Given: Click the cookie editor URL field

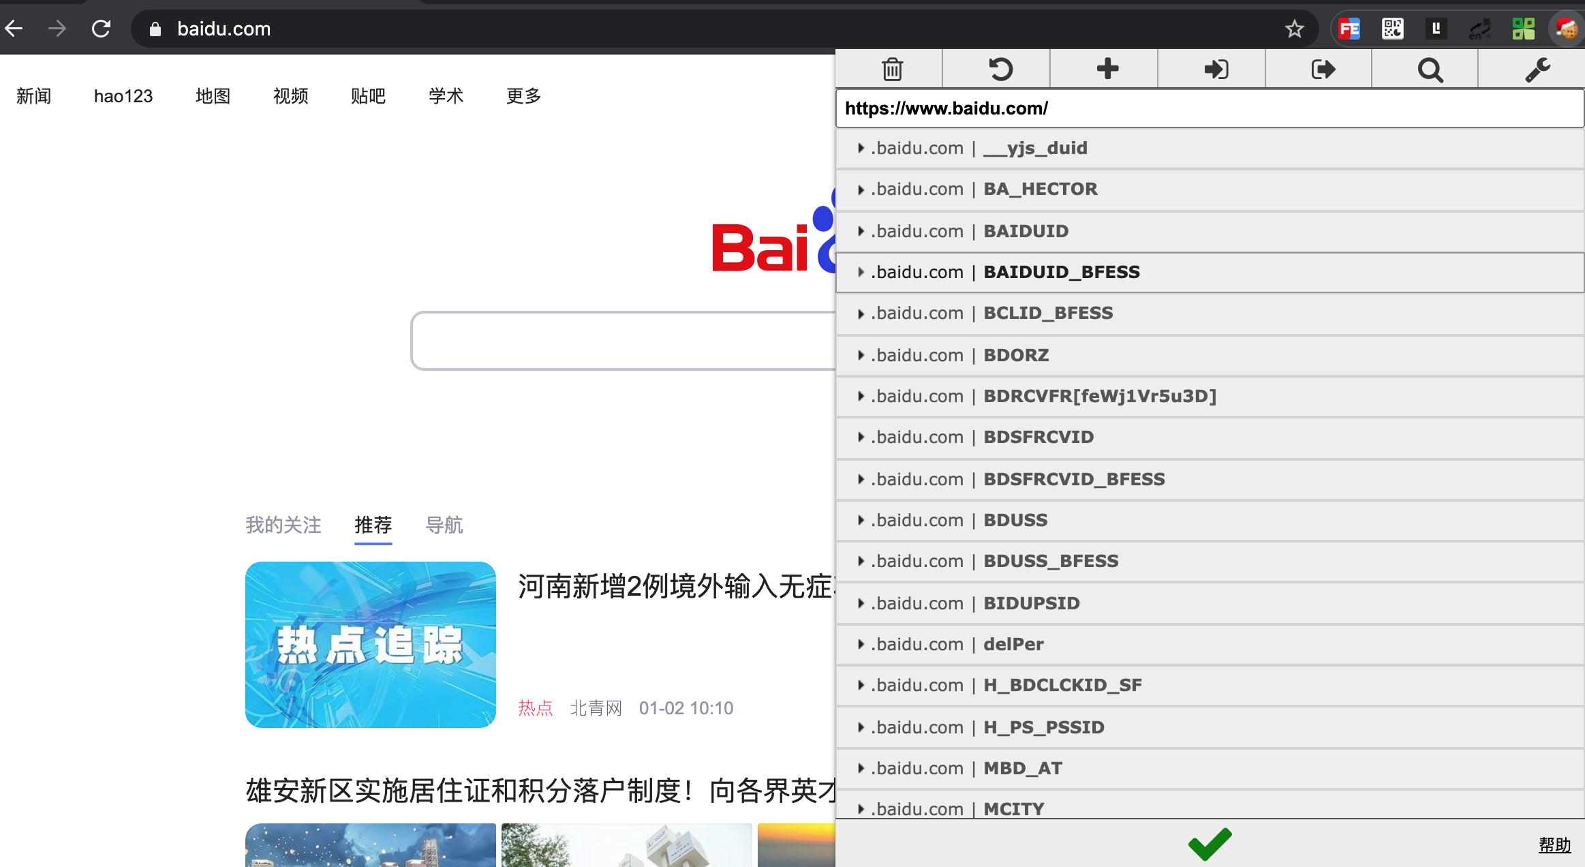Looking at the screenshot, I should coord(1210,108).
